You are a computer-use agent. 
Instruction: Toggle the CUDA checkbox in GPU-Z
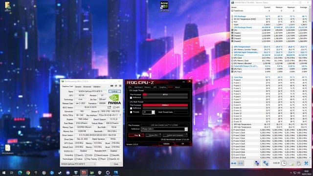86,155
